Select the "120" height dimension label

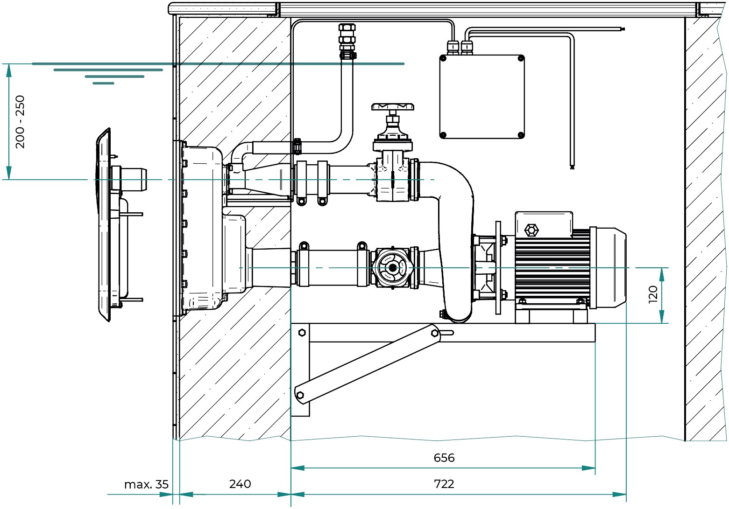pos(653,294)
